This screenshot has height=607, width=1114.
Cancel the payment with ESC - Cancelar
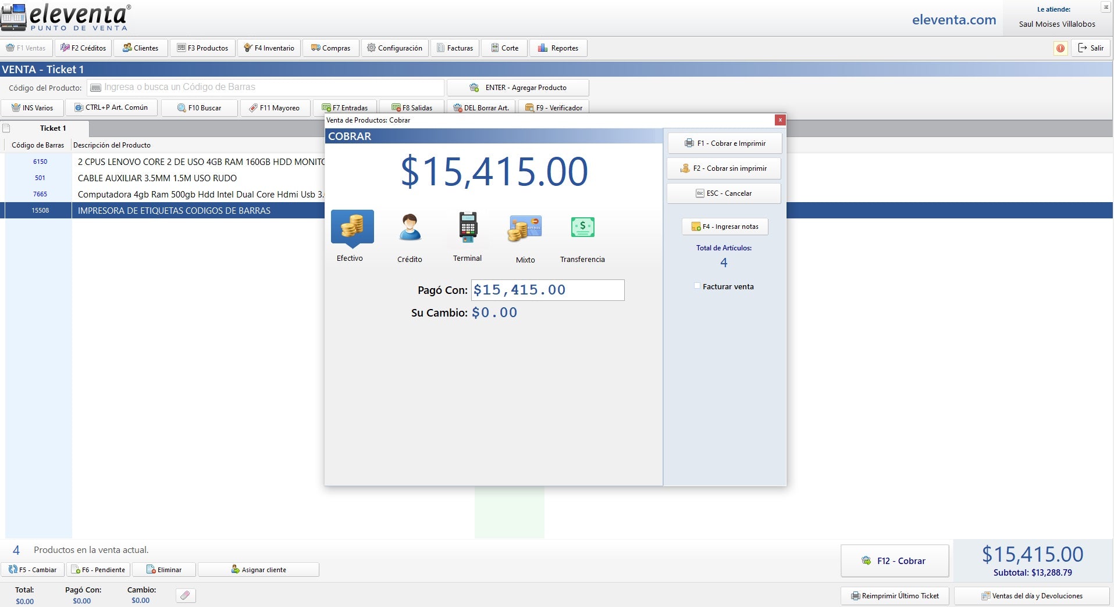pyautogui.click(x=724, y=193)
